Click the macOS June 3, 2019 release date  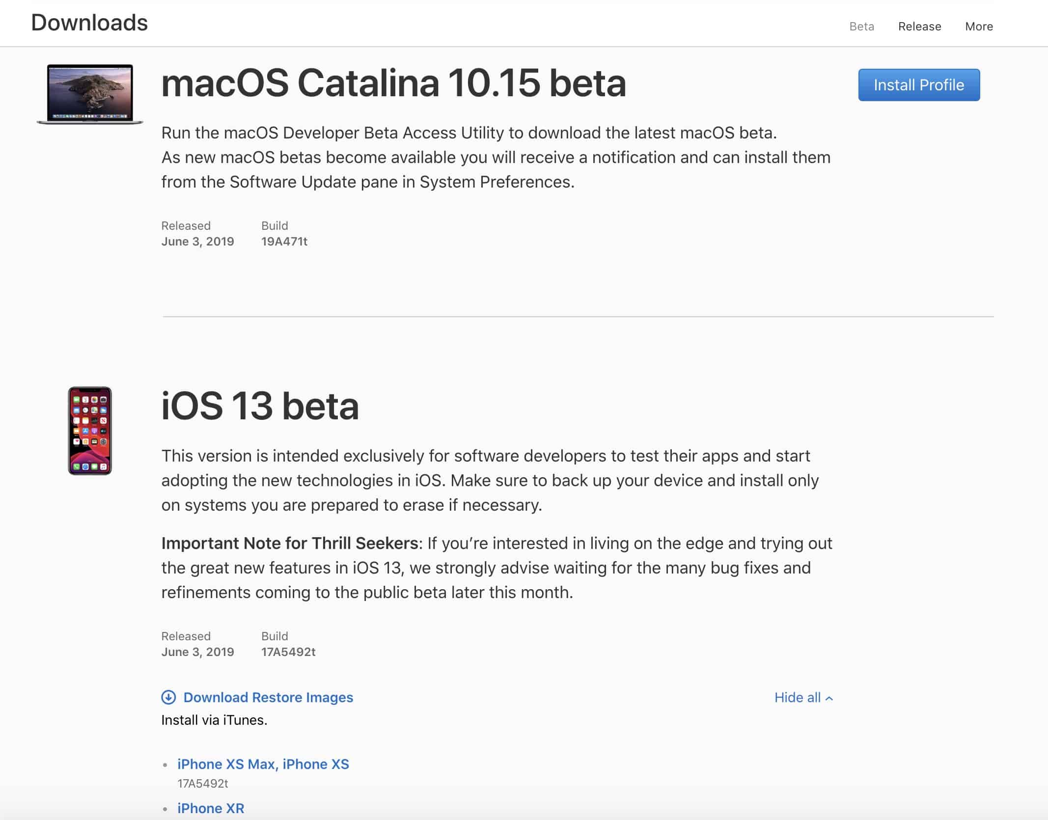pyautogui.click(x=197, y=242)
